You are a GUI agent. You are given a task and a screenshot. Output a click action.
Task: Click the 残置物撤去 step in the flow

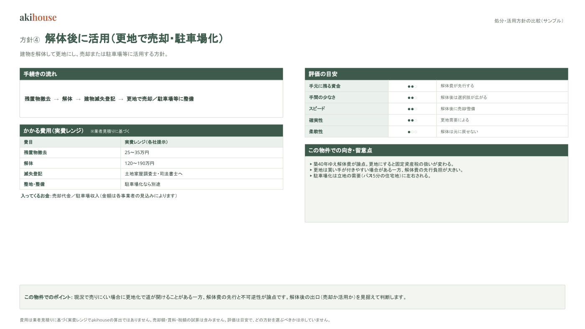click(x=38, y=99)
